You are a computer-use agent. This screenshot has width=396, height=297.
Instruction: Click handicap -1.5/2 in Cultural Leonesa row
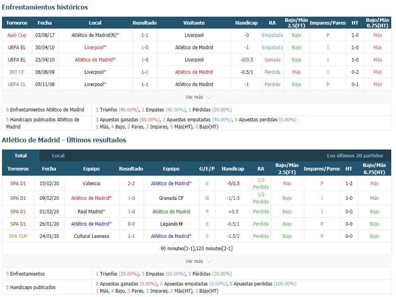click(x=233, y=236)
